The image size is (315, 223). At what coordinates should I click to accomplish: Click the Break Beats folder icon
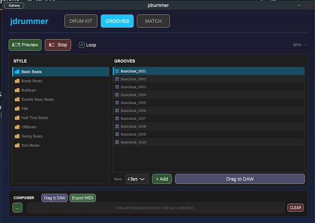click(17, 81)
